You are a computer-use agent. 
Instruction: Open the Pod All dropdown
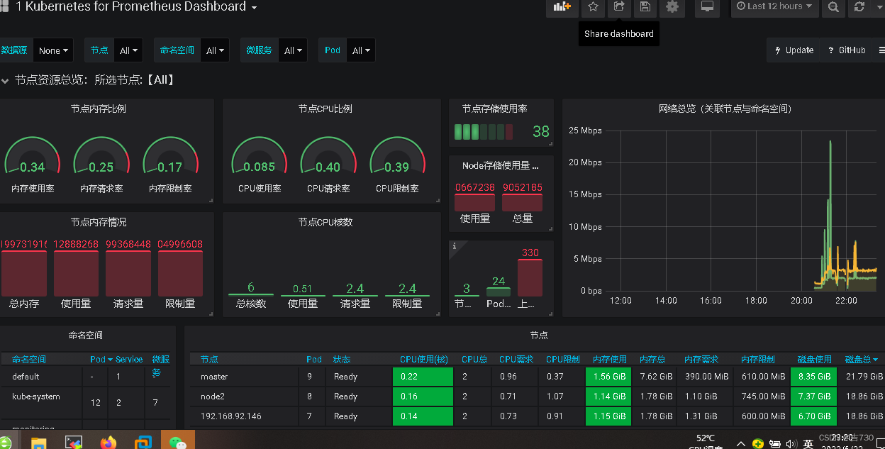point(362,50)
